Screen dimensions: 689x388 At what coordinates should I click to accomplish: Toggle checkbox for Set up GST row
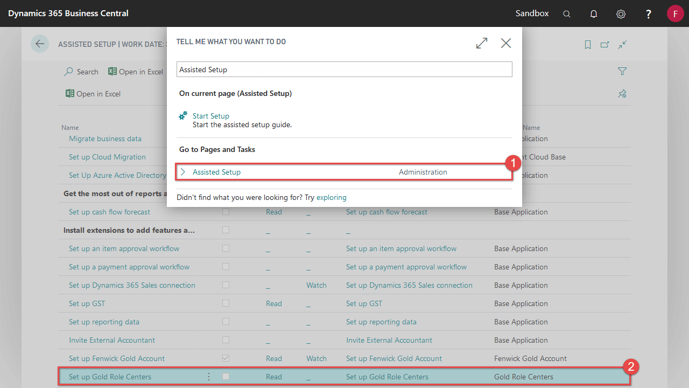226,303
